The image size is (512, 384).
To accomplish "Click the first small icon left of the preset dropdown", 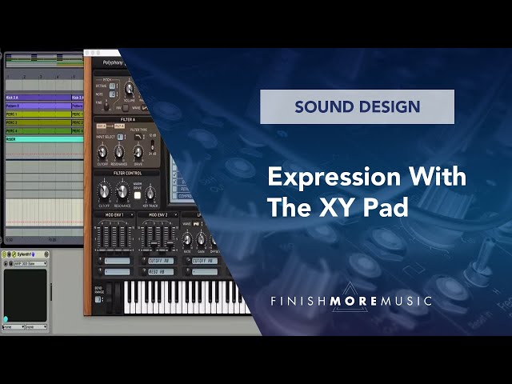I will click(x=6, y=264).
